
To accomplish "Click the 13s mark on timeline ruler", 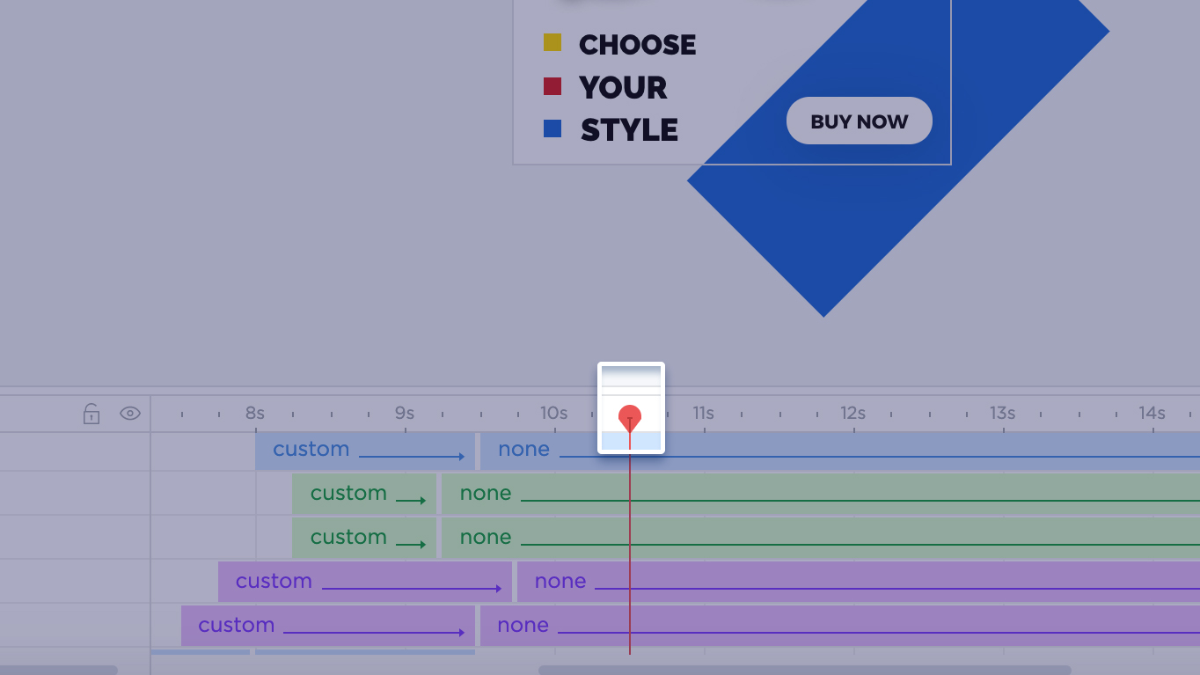I will (1003, 413).
